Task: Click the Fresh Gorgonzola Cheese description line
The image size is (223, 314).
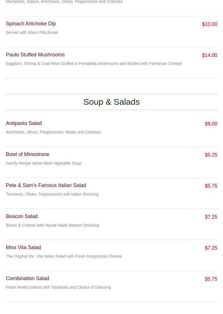Action: 64,256
